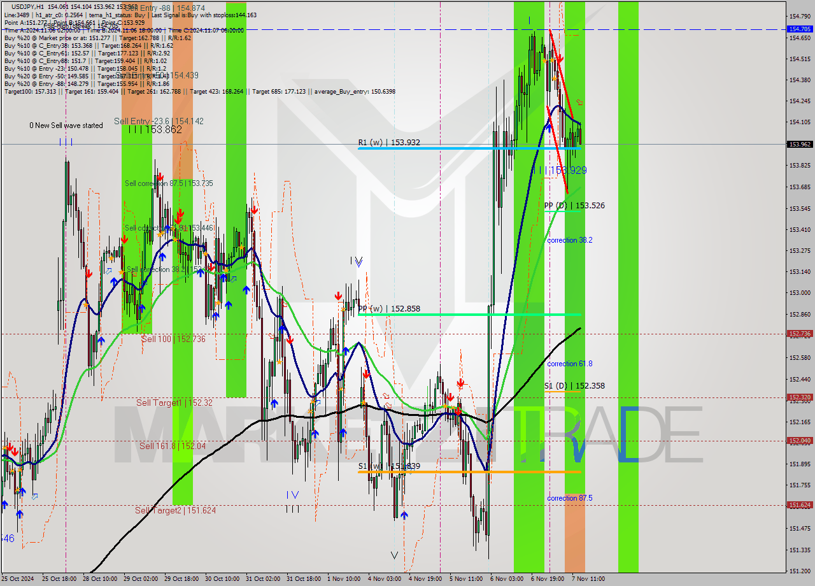Click the 'PP (D) | 153.526' pivot label
The image size is (815, 586).
[574, 205]
